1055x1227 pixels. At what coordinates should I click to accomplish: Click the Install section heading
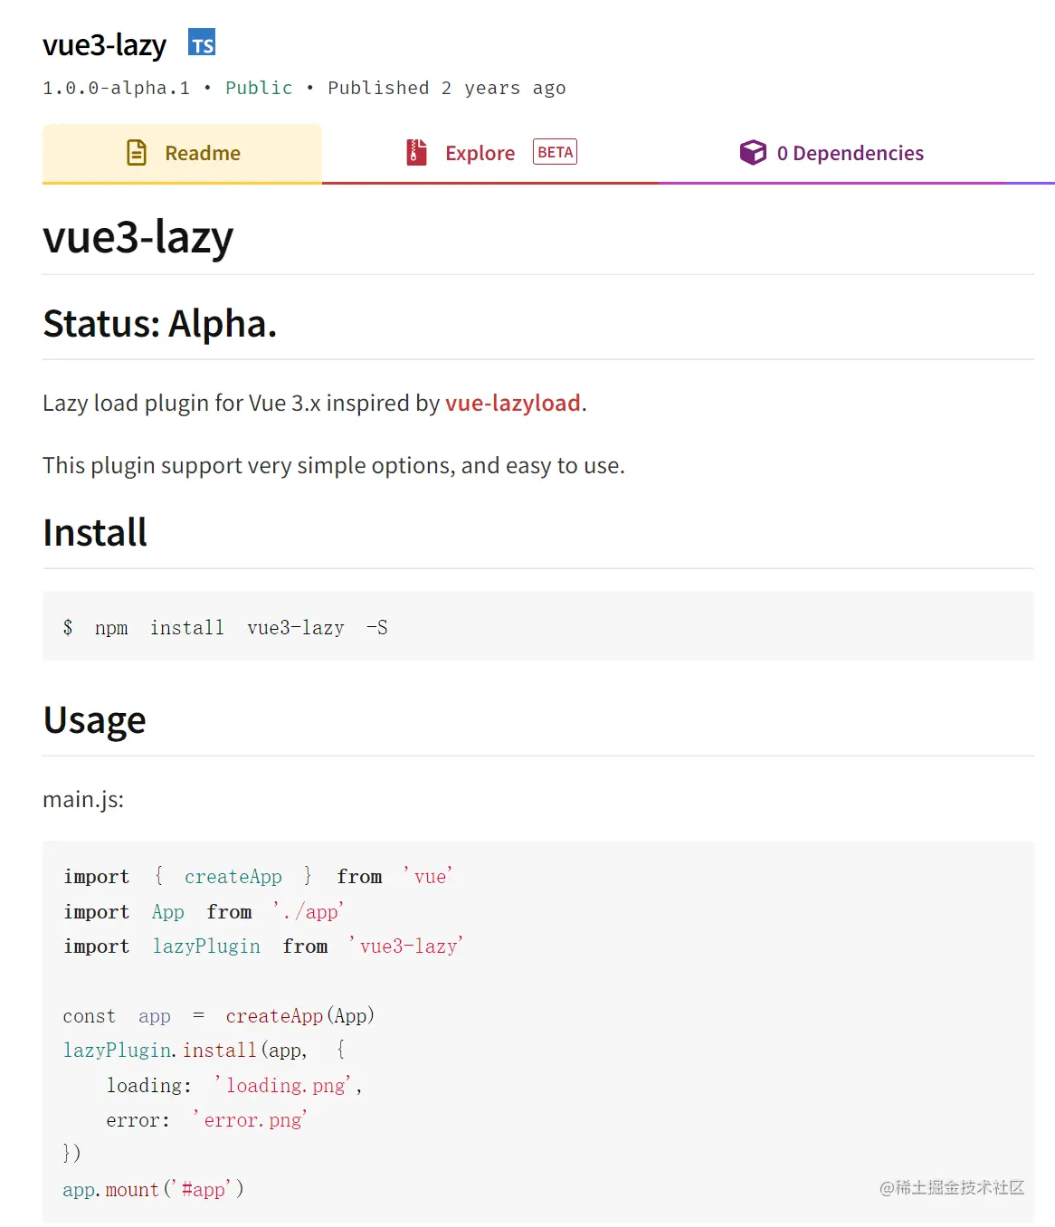(95, 532)
